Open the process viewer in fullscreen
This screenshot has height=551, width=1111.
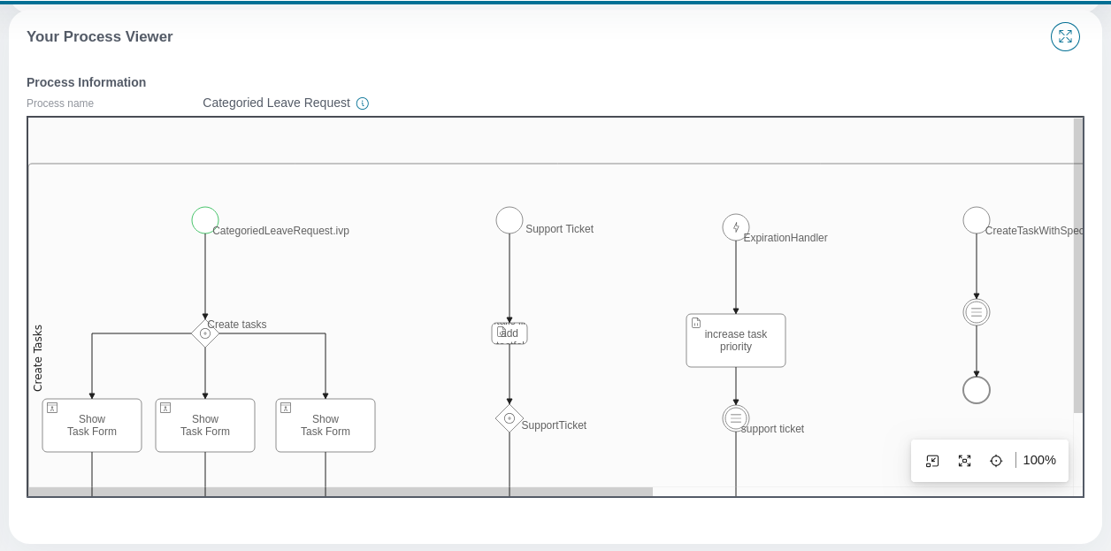(x=1065, y=36)
